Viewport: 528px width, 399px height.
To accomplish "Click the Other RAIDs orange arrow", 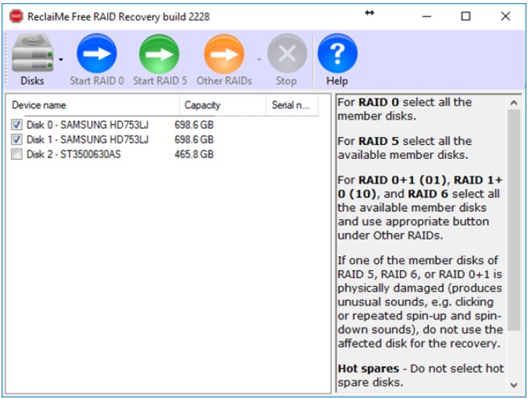I will click(x=224, y=54).
